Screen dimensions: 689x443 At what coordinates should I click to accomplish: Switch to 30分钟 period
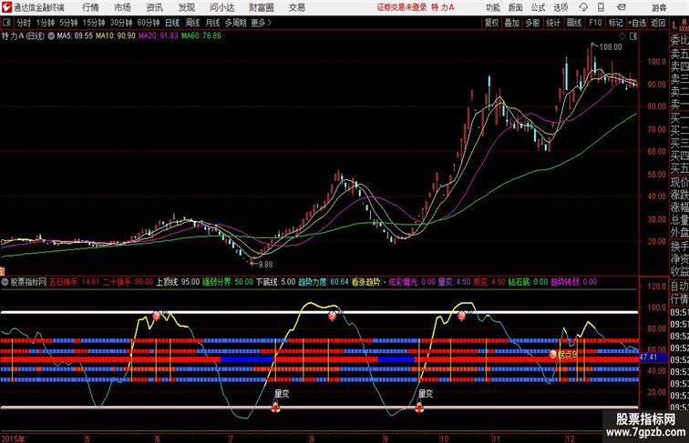(121, 23)
